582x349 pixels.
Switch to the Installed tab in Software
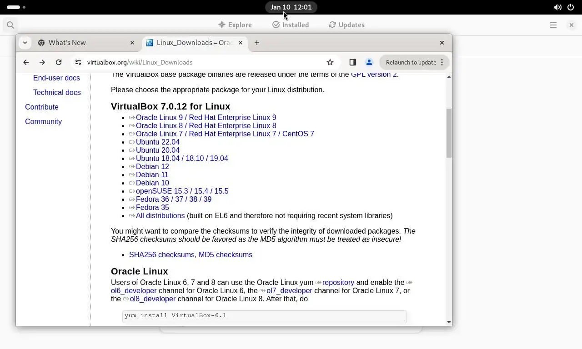[x=291, y=25]
